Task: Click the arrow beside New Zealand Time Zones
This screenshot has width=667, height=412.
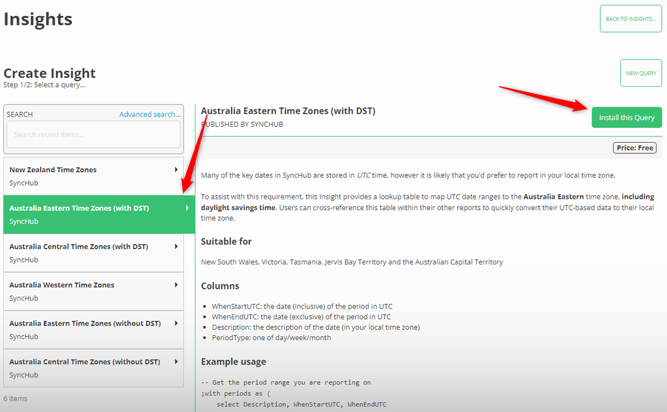Action: click(x=176, y=170)
